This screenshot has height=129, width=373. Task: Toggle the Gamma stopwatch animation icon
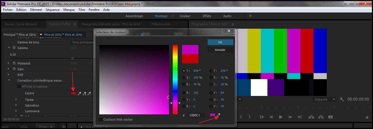(x=14, y=48)
